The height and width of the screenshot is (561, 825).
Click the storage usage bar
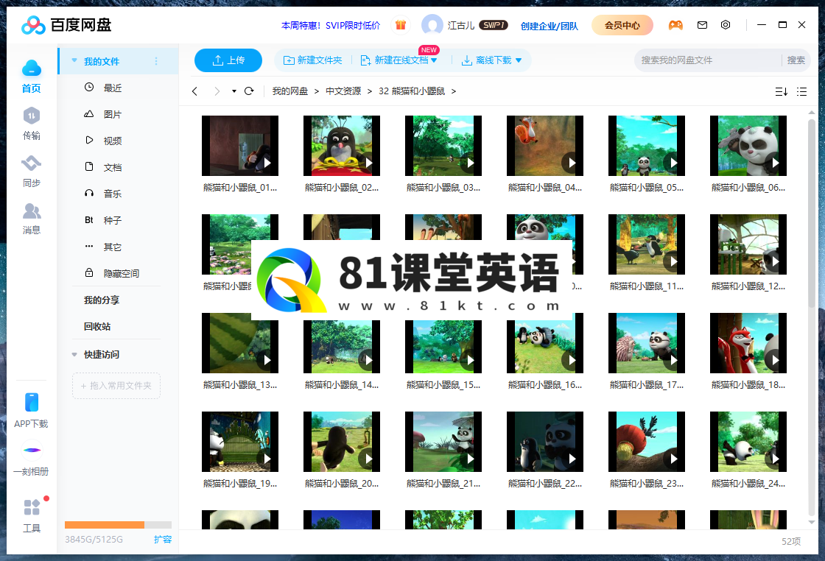pos(118,525)
